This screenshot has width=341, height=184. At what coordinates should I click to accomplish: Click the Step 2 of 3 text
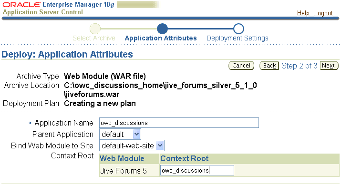coord(299,66)
